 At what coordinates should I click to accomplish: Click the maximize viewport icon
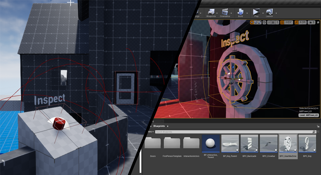pos(318,23)
